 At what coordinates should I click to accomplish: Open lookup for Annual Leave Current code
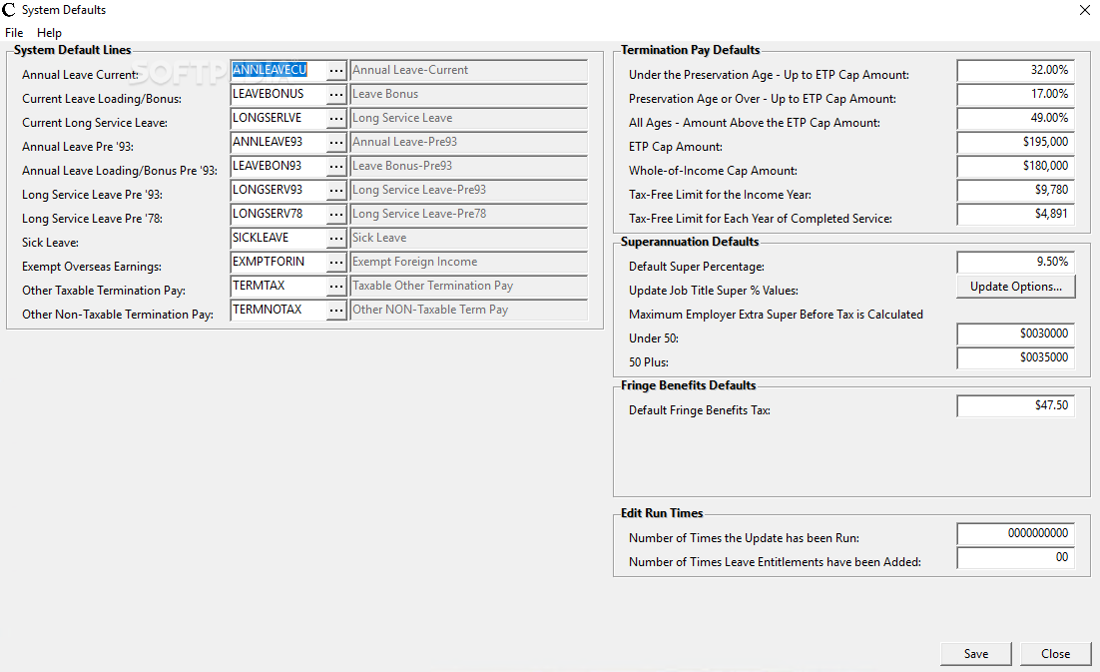click(x=336, y=70)
